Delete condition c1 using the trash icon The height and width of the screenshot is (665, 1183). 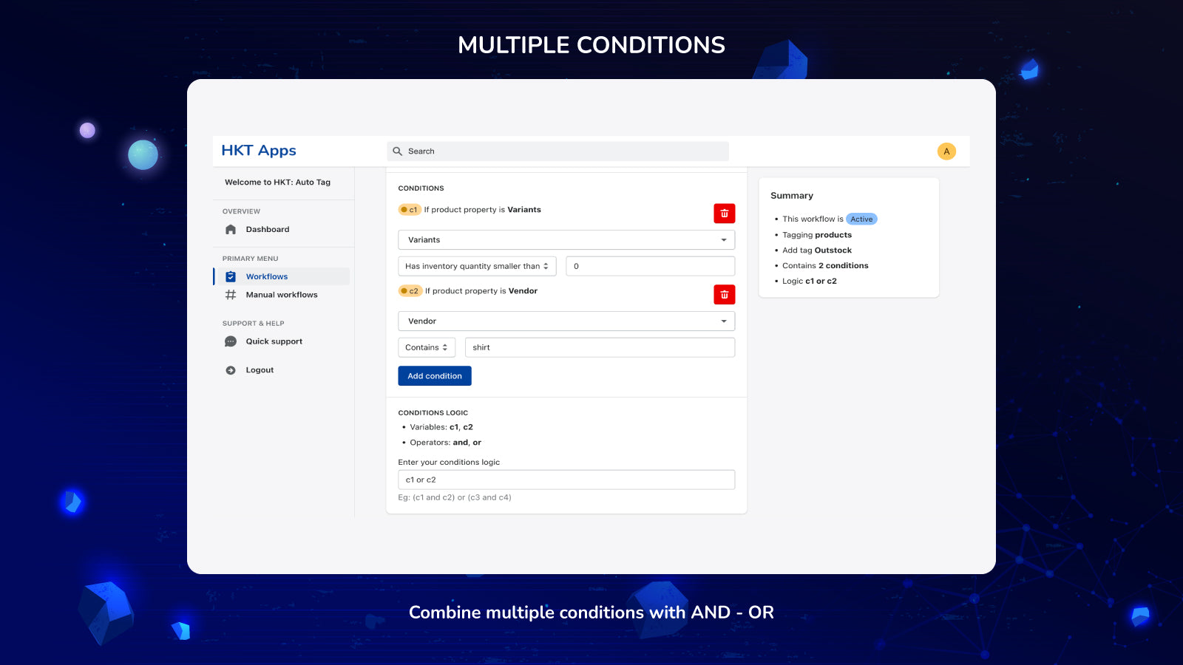coord(724,214)
